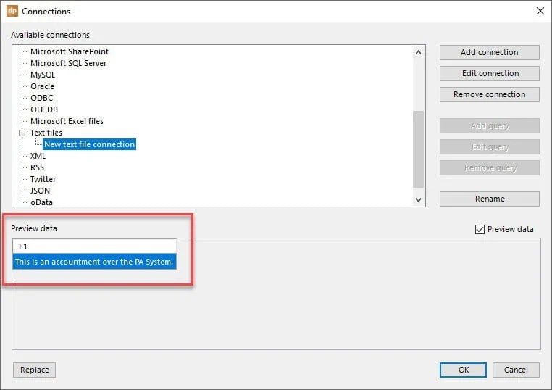Select the Twitter connection type
The height and width of the screenshot is (390, 552).
[43, 179]
